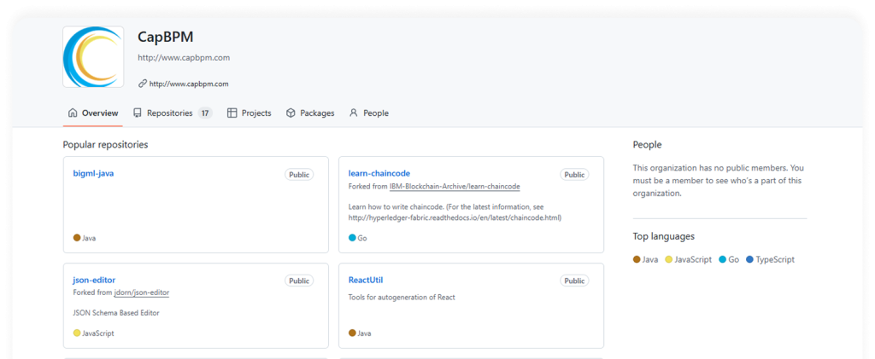875x359 pixels.
Task: Open the json-editor repository
Action: click(x=94, y=280)
